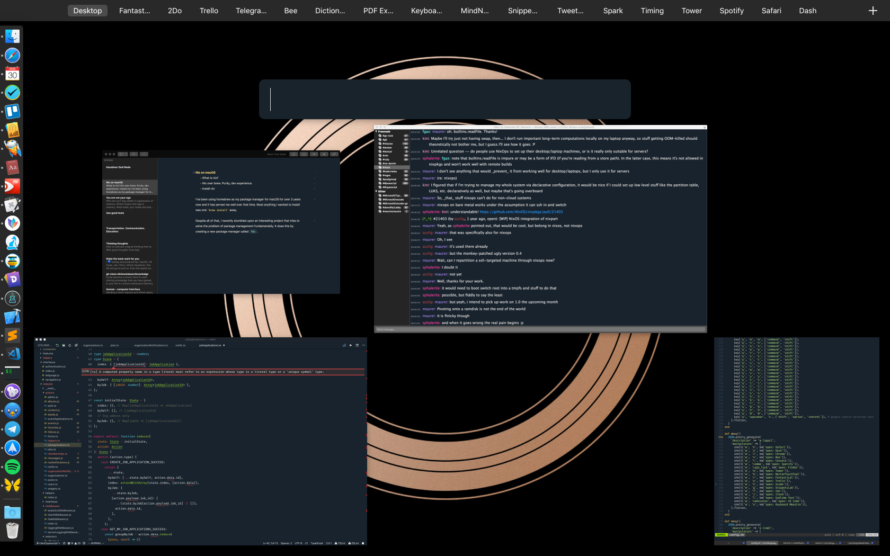Toggle Read-Only Mode in the notes window
Image resolution: width=890 pixels, height=556 pixels.
click(277, 154)
